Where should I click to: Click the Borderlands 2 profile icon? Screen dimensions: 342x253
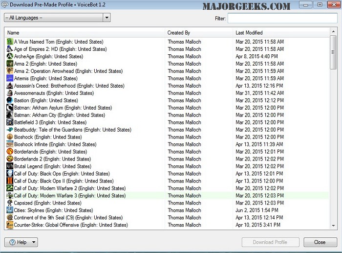click(10, 159)
